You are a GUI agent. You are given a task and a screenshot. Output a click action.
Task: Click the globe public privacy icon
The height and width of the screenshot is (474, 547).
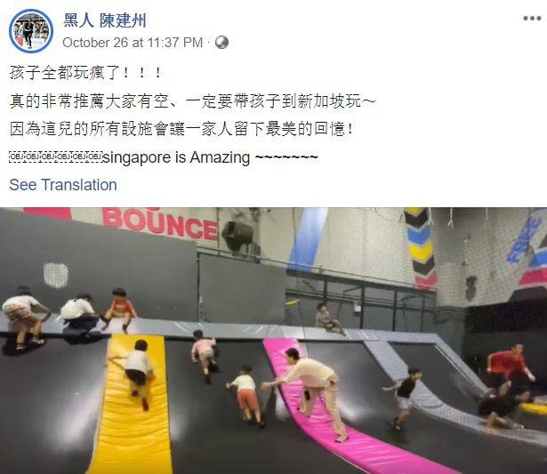click(x=221, y=42)
